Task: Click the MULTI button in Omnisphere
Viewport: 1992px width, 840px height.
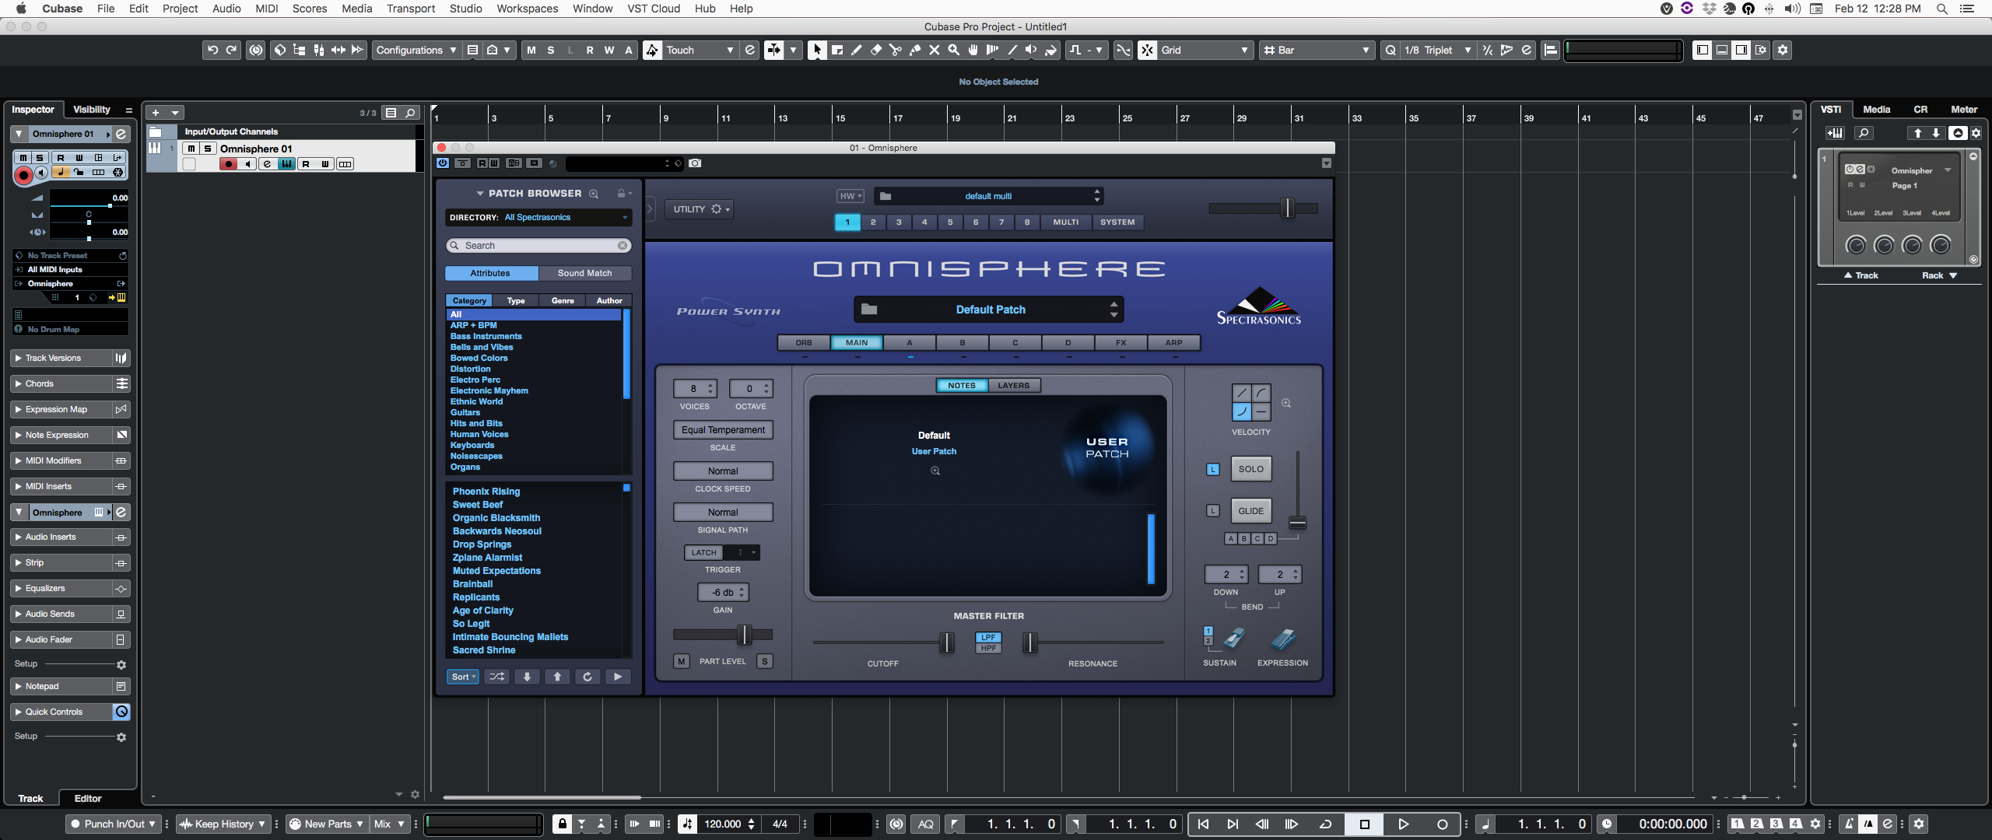Action: click(1065, 222)
